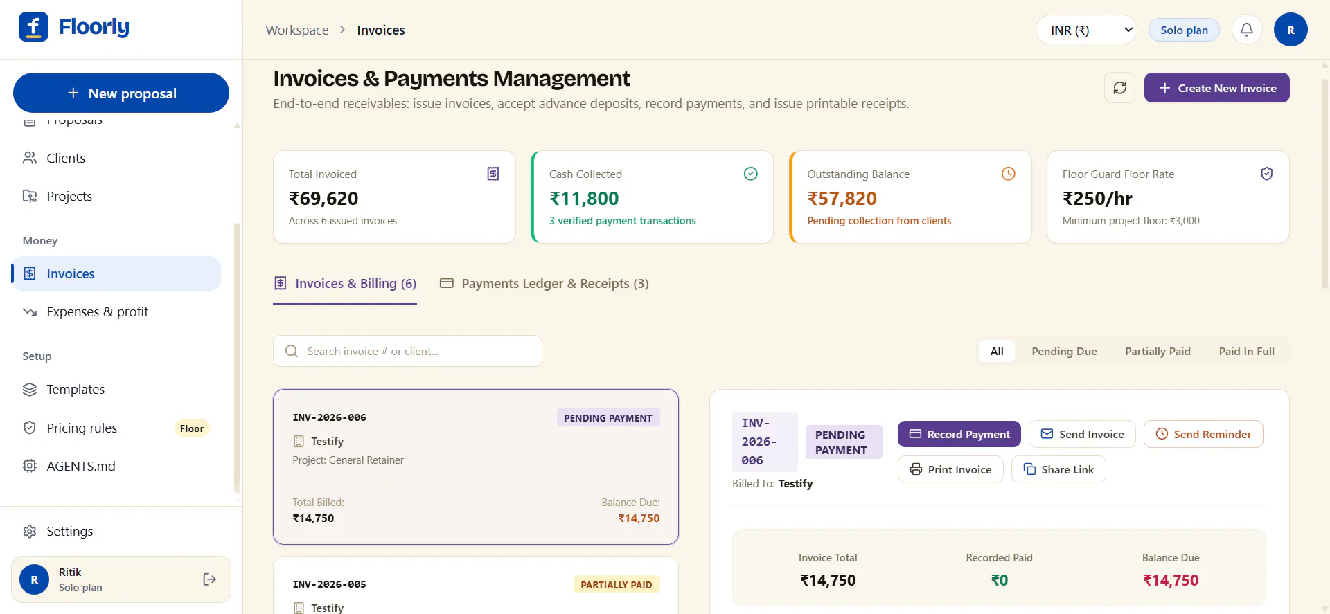The image size is (1330, 614).
Task: Filter invoices by Pending Due
Action: click(1064, 352)
